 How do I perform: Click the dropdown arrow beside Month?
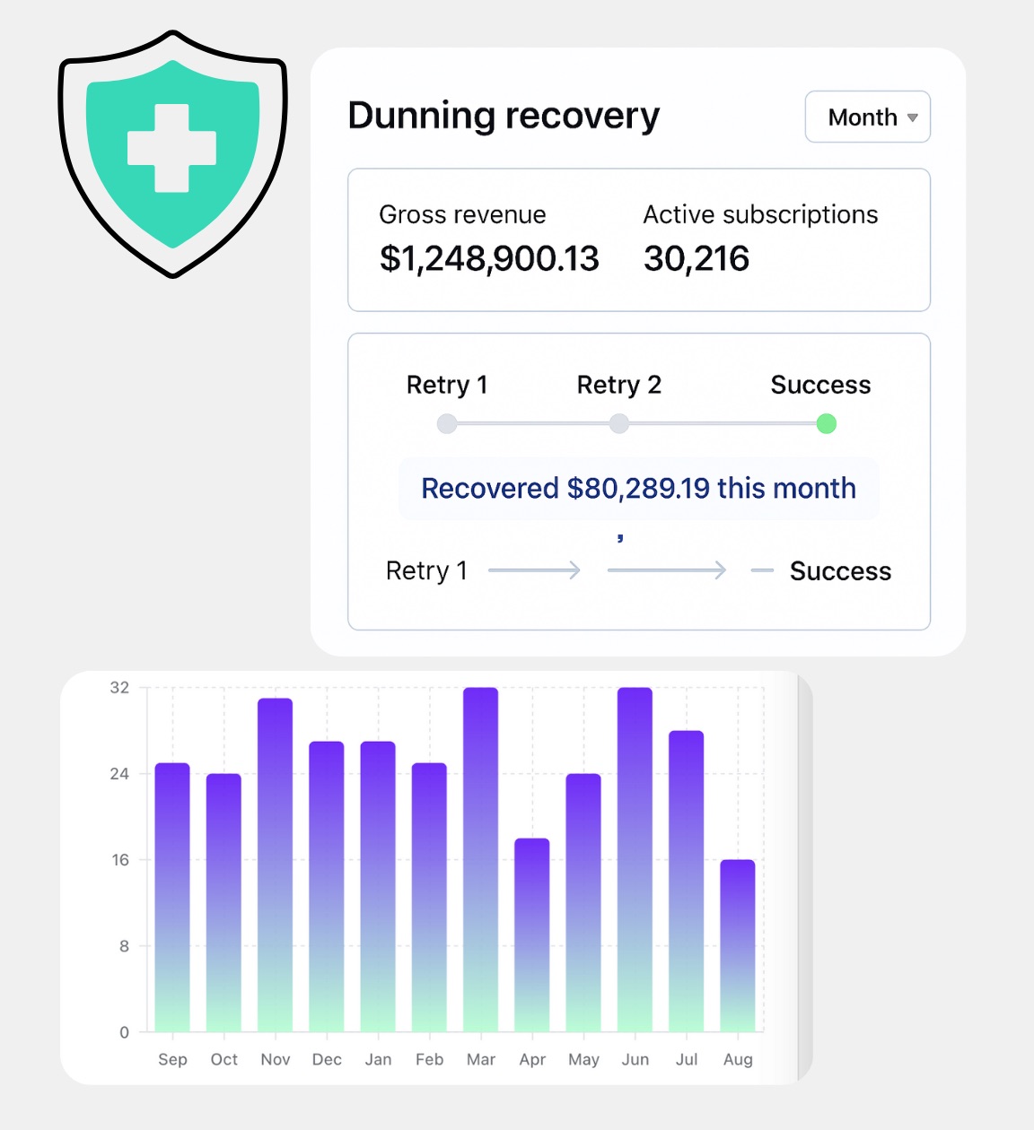(912, 117)
